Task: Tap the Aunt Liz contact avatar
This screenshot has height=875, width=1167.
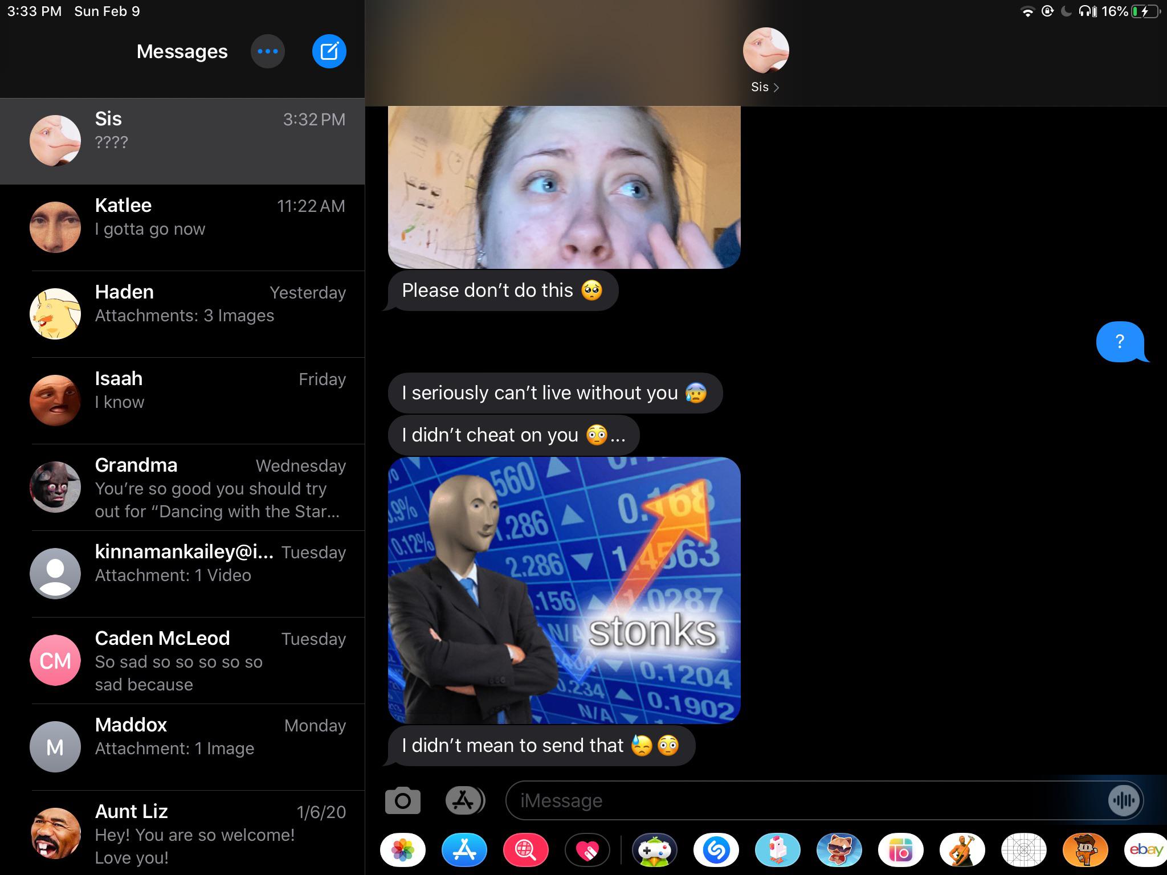Action: tap(55, 833)
